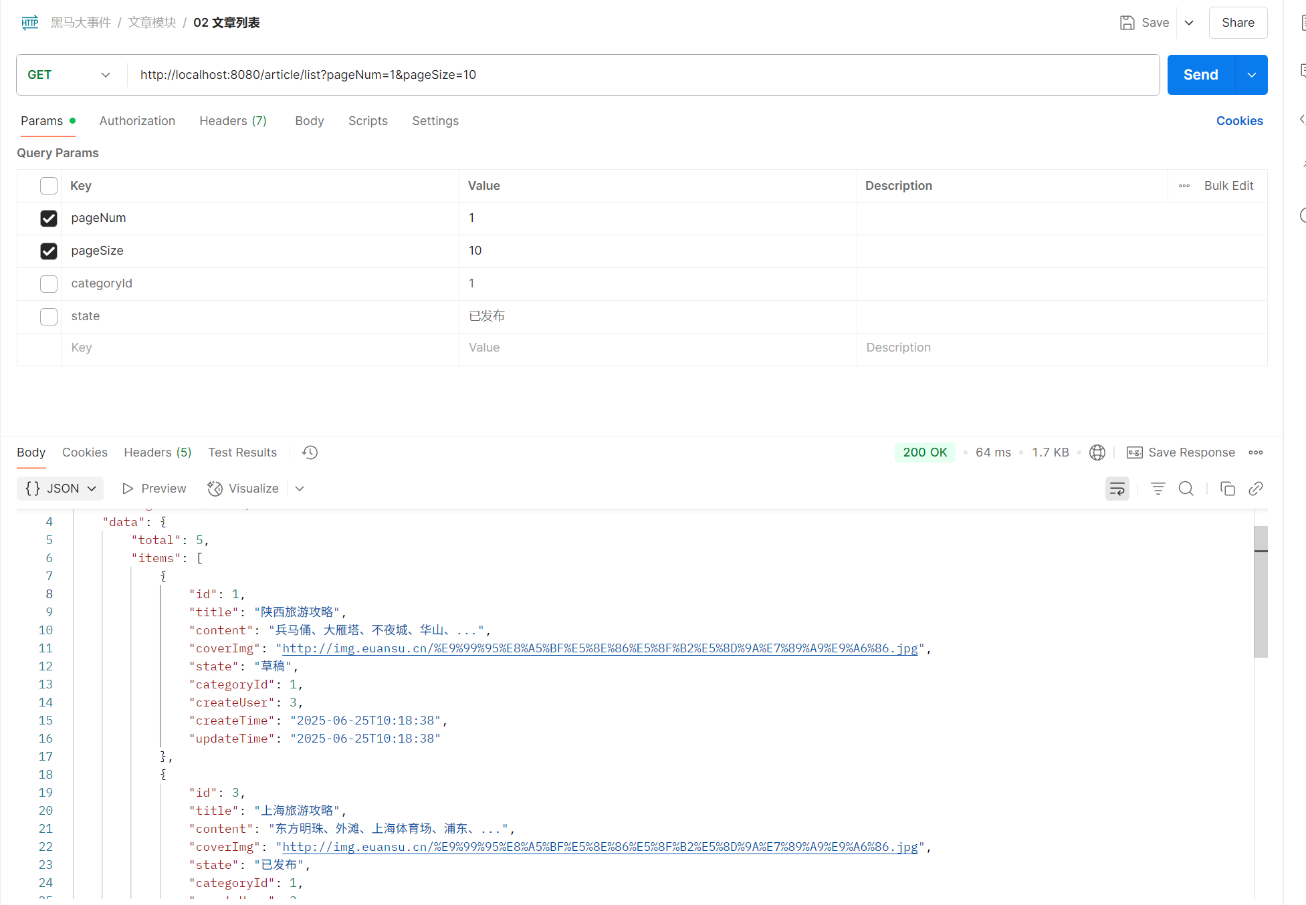The image size is (1306, 905).
Task: Expand the Send button options arrow
Action: (1251, 75)
